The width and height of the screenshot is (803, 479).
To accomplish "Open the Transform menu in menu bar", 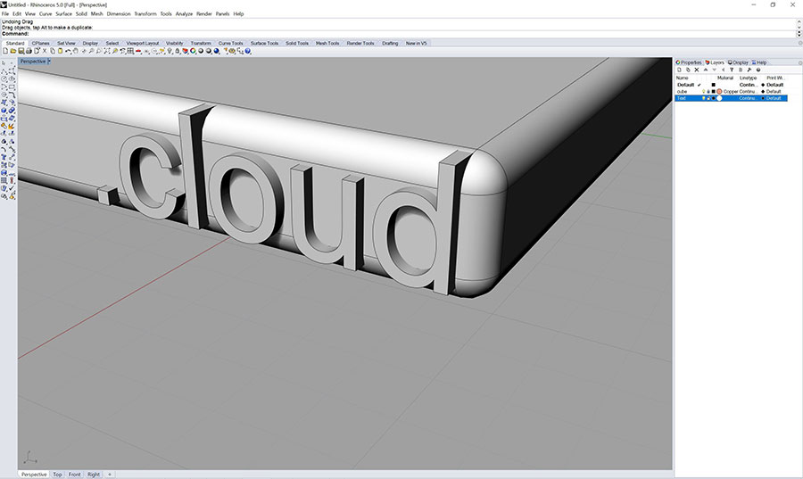I will (145, 13).
